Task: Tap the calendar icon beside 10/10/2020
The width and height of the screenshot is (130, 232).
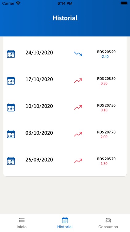Action: click(11, 108)
